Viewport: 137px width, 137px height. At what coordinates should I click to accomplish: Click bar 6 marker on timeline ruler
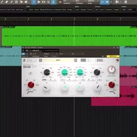click(98, 19)
